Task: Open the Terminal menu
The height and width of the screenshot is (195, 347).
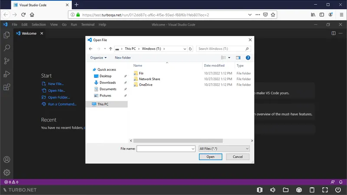Action: [x=88, y=25]
